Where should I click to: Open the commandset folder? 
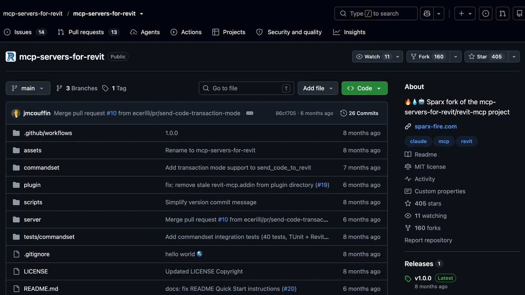(x=41, y=167)
